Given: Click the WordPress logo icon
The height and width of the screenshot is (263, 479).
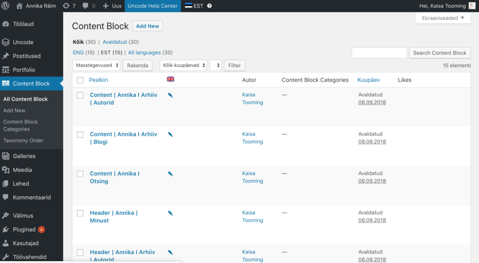Looking at the screenshot, I should pos(5,6).
